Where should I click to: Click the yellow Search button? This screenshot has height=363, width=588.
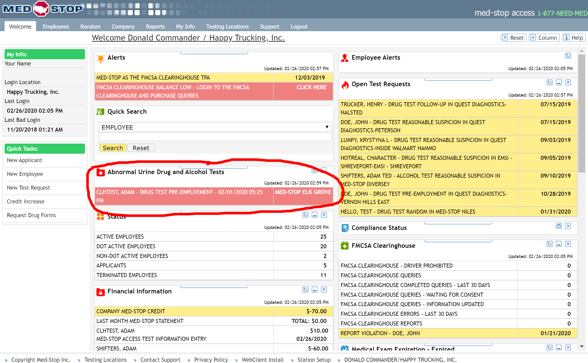[x=113, y=148]
